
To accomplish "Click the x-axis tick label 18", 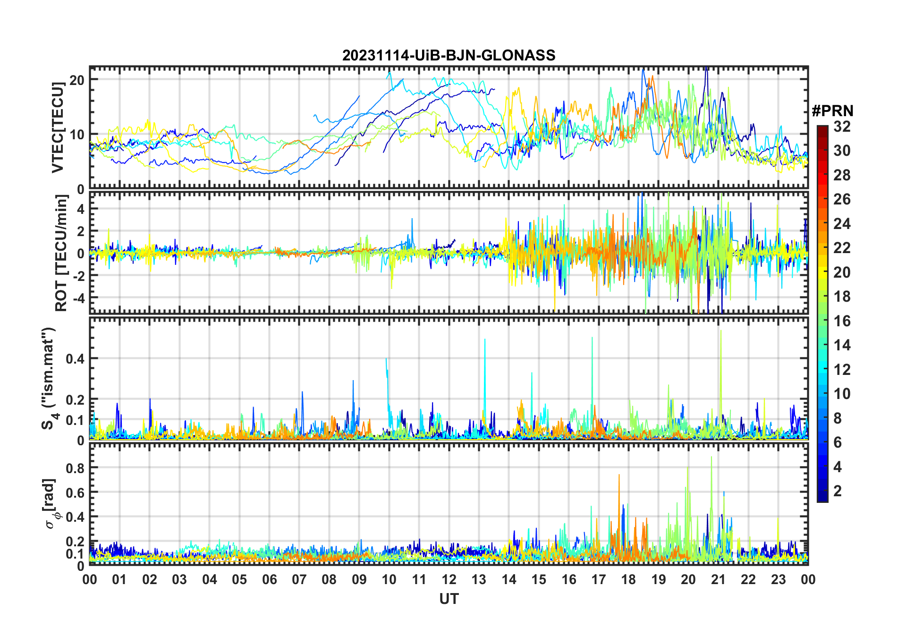I will click(628, 579).
